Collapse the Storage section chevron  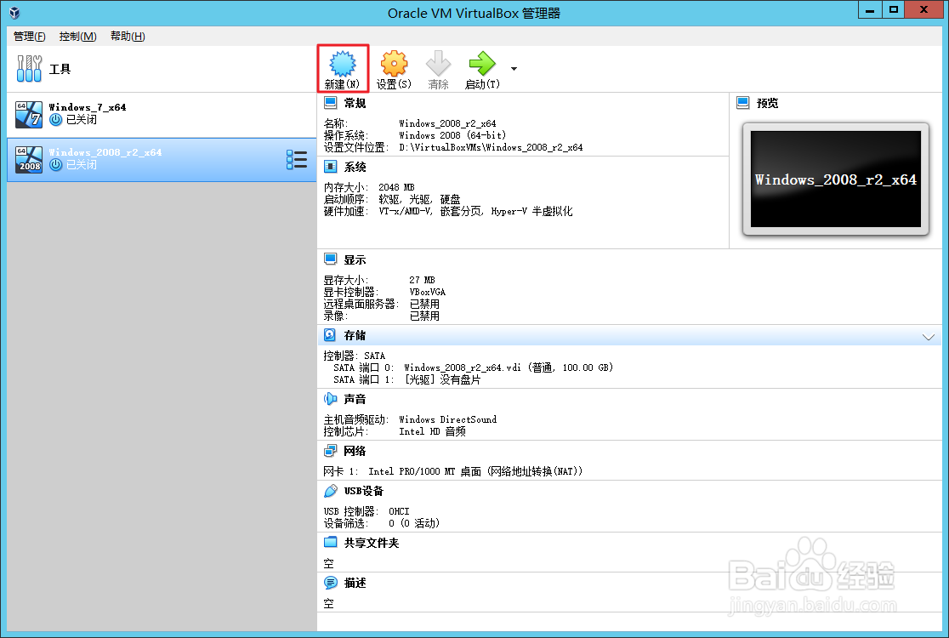(929, 337)
